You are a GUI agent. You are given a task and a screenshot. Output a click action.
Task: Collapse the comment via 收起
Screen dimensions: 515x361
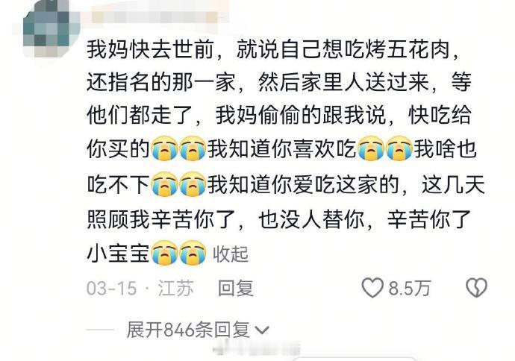tap(231, 254)
